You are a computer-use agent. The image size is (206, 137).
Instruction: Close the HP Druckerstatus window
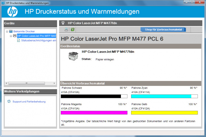pyautogui.click(x=199, y=2)
